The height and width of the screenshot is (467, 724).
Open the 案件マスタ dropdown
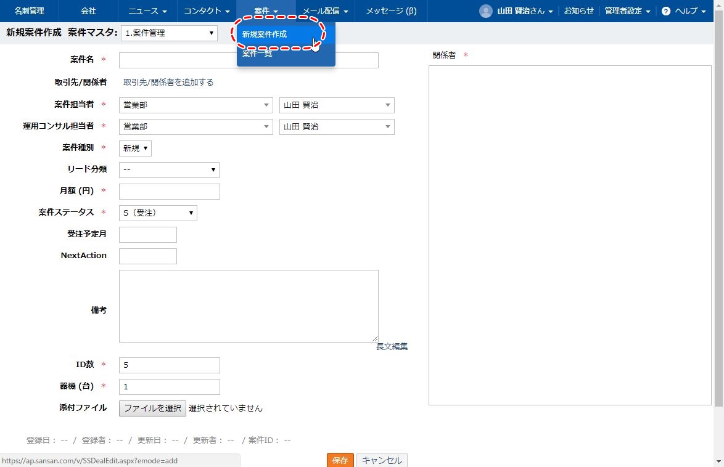[169, 33]
